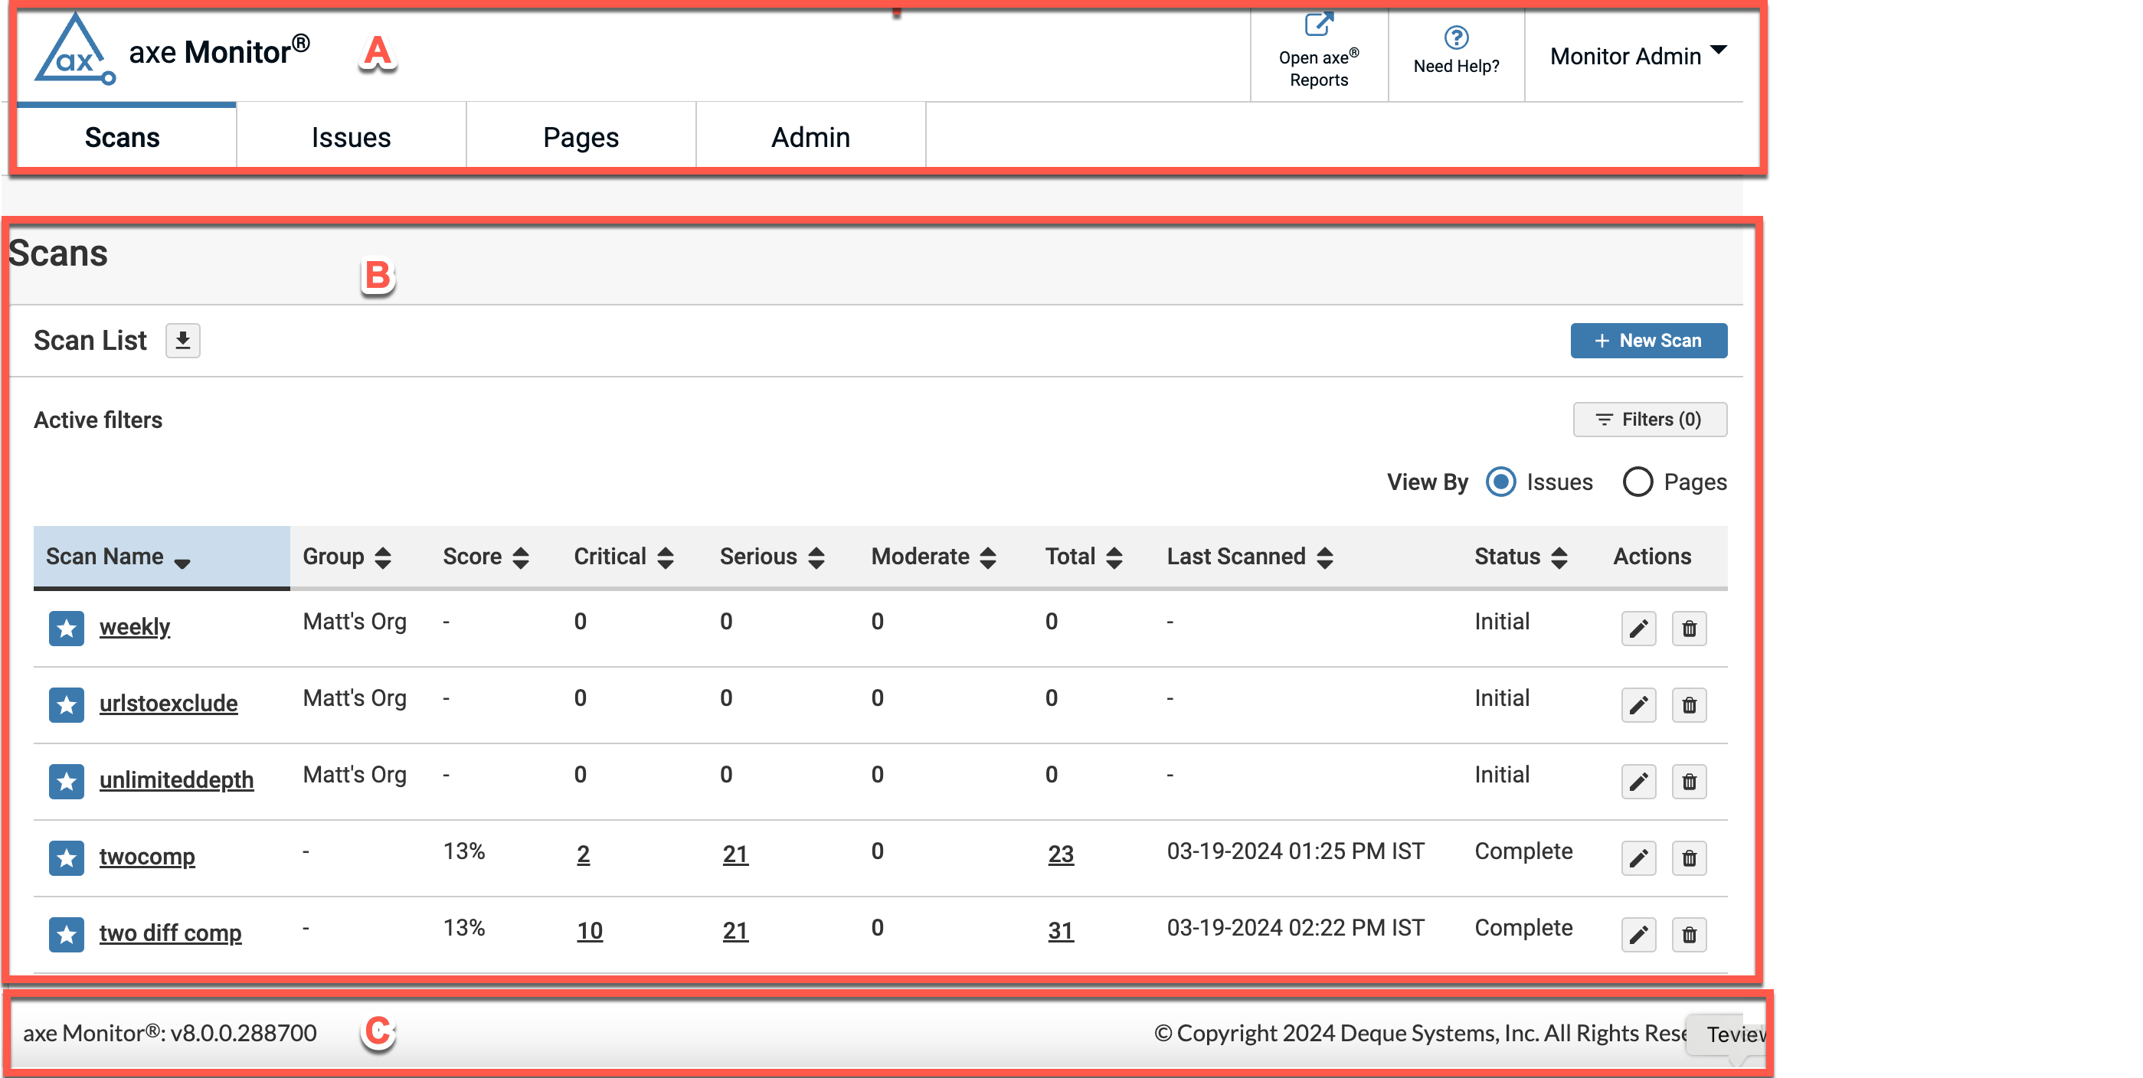Click the New Scan button
Image resolution: width=2143 pixels, height=1078 pixels.
point(1648,340)
